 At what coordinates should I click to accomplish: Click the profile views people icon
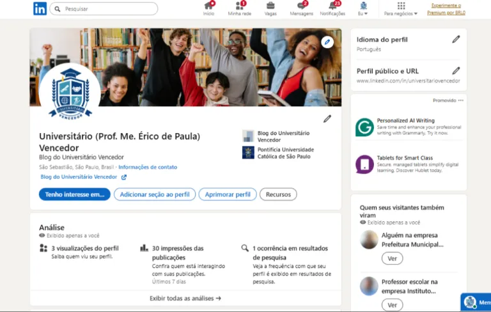point(43,249)
